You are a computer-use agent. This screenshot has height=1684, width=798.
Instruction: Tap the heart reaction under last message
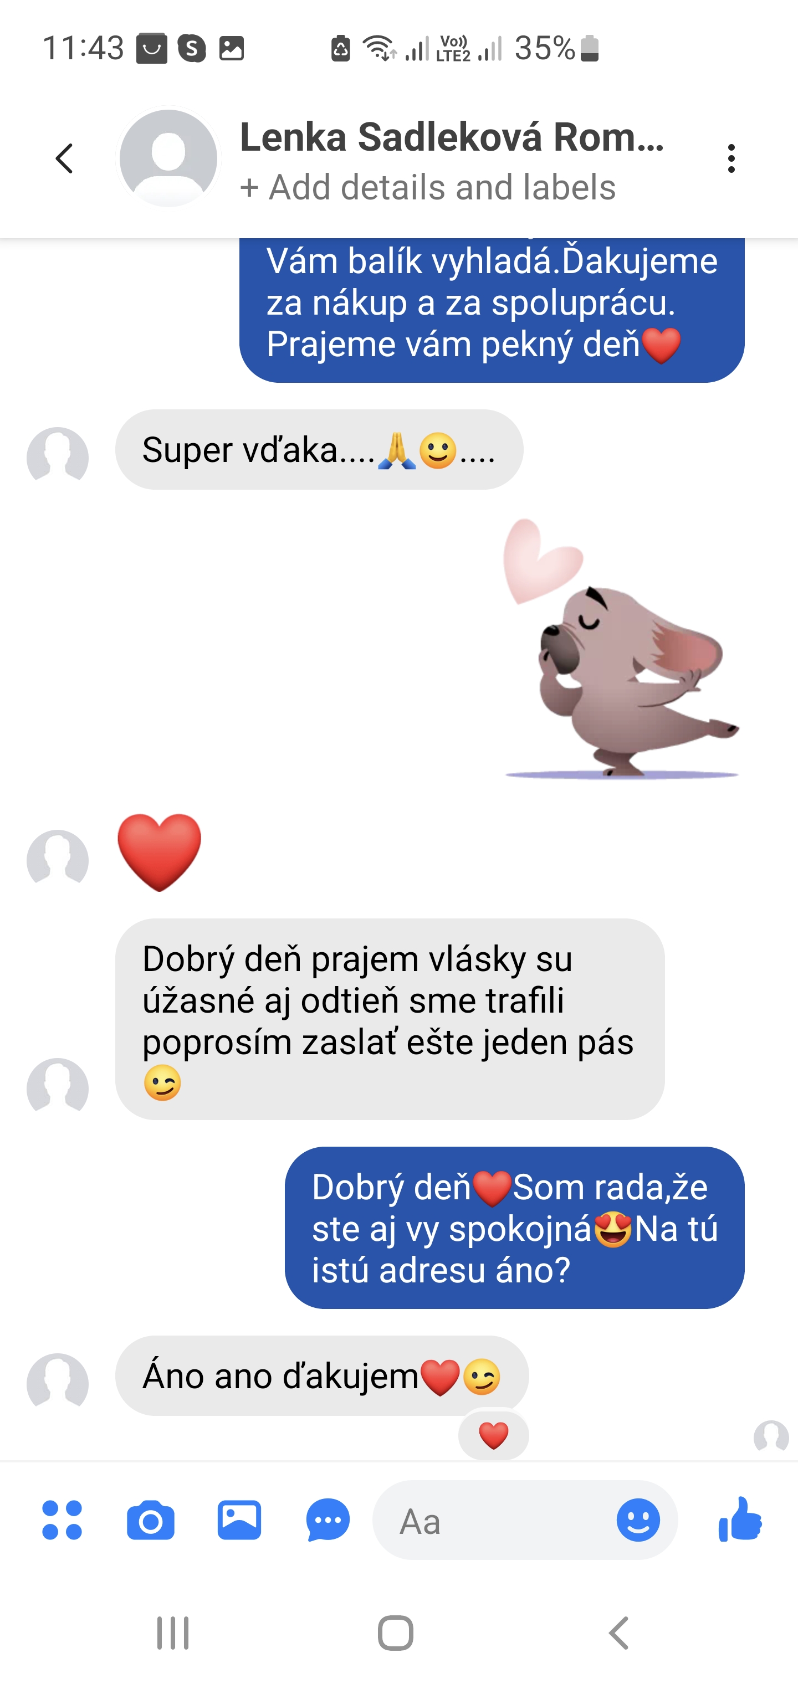[x=494, y=1436]
